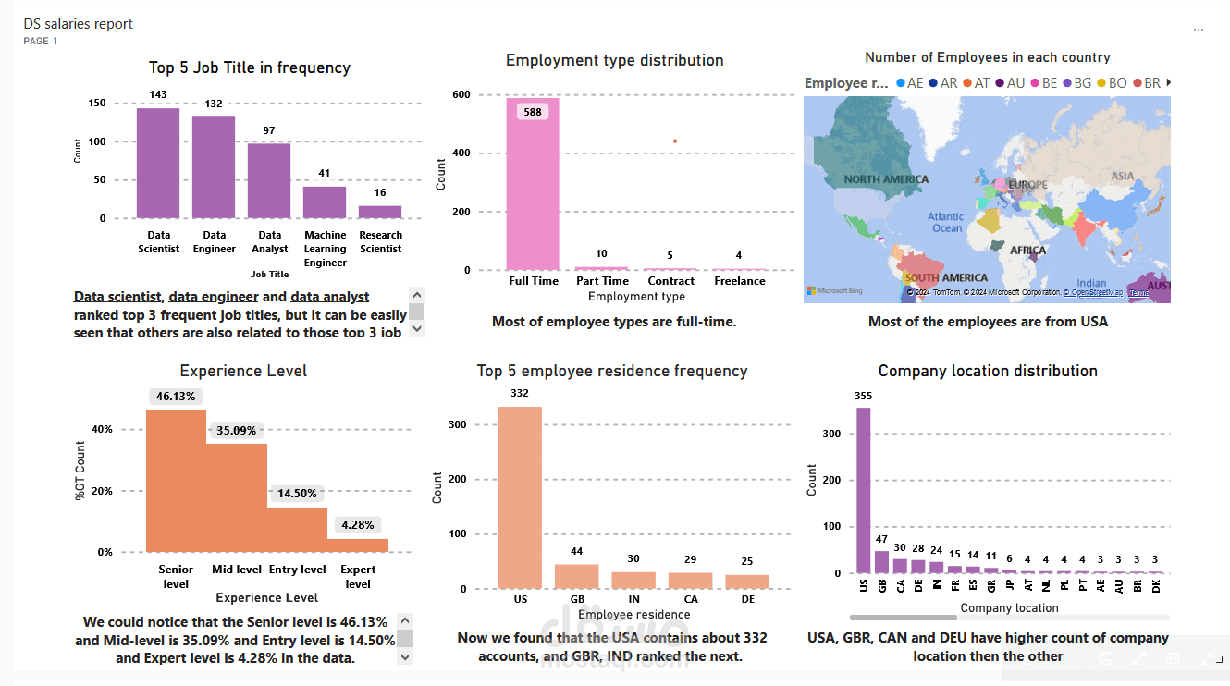The image size is (1230, 686).
Task: Select the US bar (355) in company location chart
Action: [864, 490]
